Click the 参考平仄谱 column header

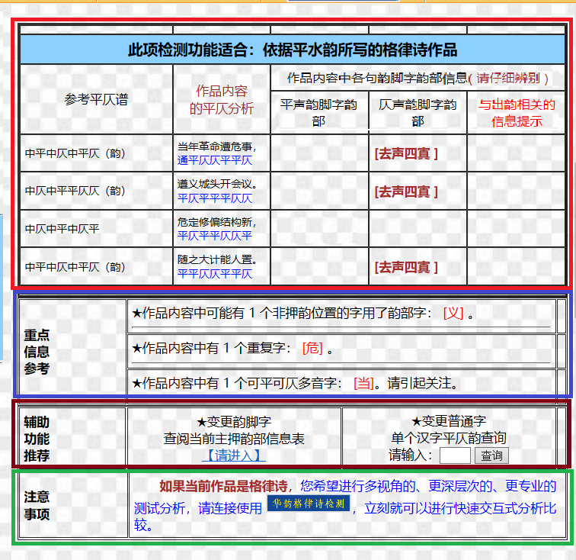pos(96,100)
